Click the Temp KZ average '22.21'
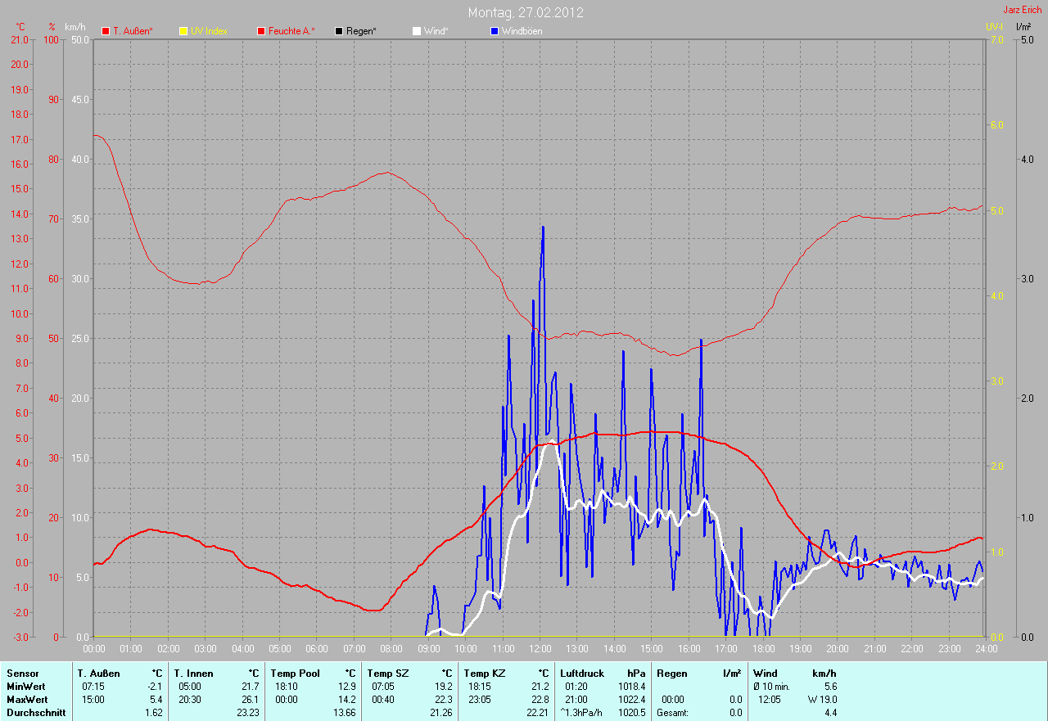This screenshot has height=721, width=1048. point(537,713)
